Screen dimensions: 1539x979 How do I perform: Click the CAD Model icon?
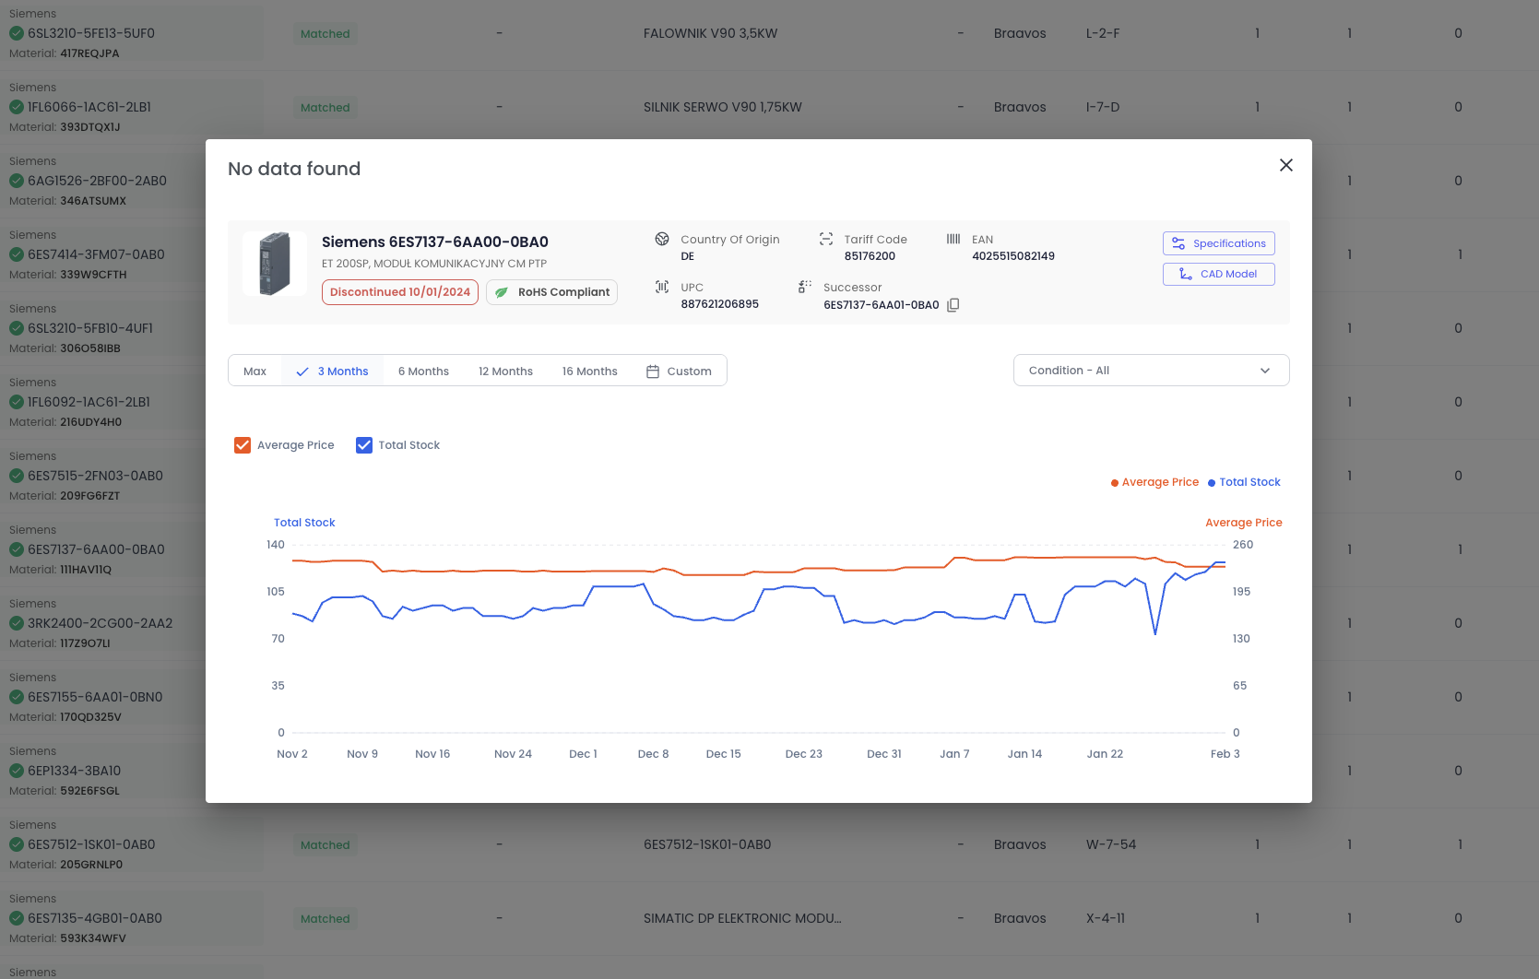(1186, 274)
